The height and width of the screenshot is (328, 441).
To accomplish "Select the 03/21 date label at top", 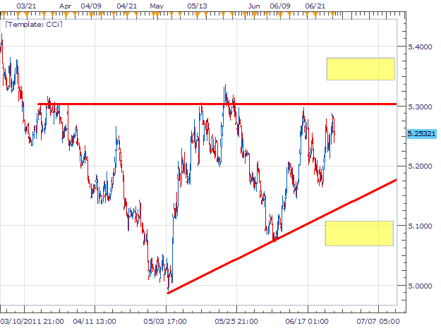I will [26, 6].
